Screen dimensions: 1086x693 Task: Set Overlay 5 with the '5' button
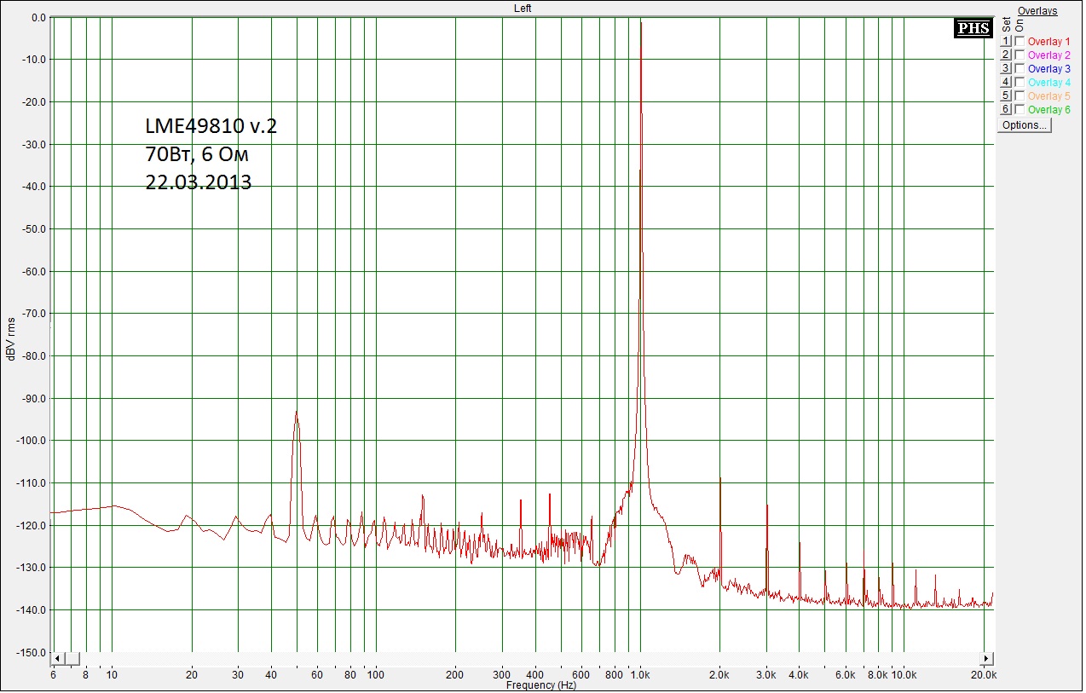1006,96
